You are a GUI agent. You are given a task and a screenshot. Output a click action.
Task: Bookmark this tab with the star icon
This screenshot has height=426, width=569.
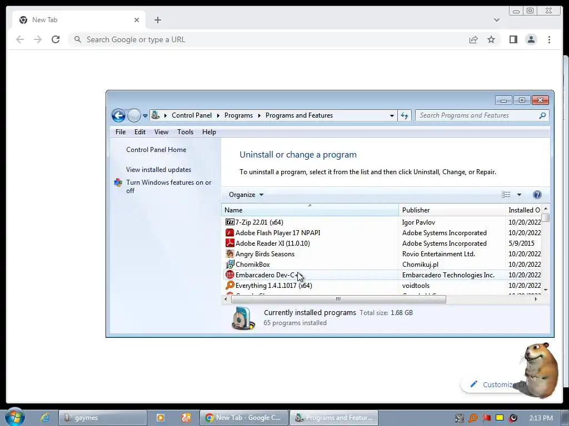point(491,39)
